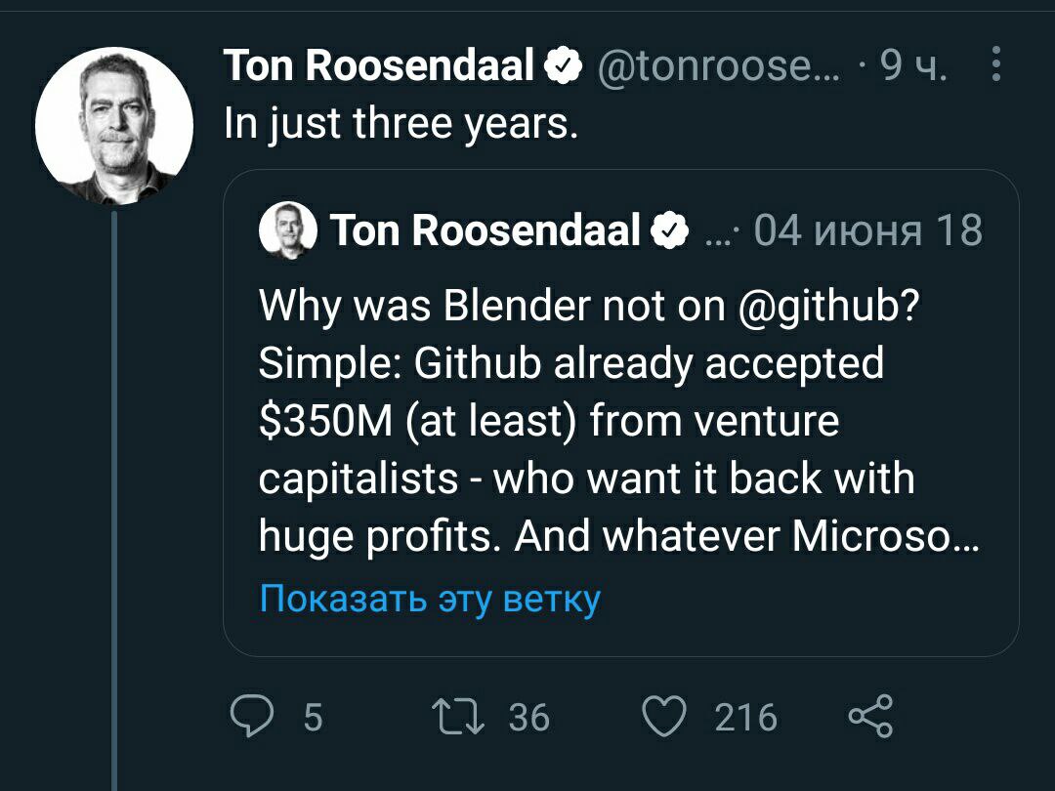Click the 216 likes count
Image resolution: width=1055 pixels, height=791 pixels.
click(745, 717)
